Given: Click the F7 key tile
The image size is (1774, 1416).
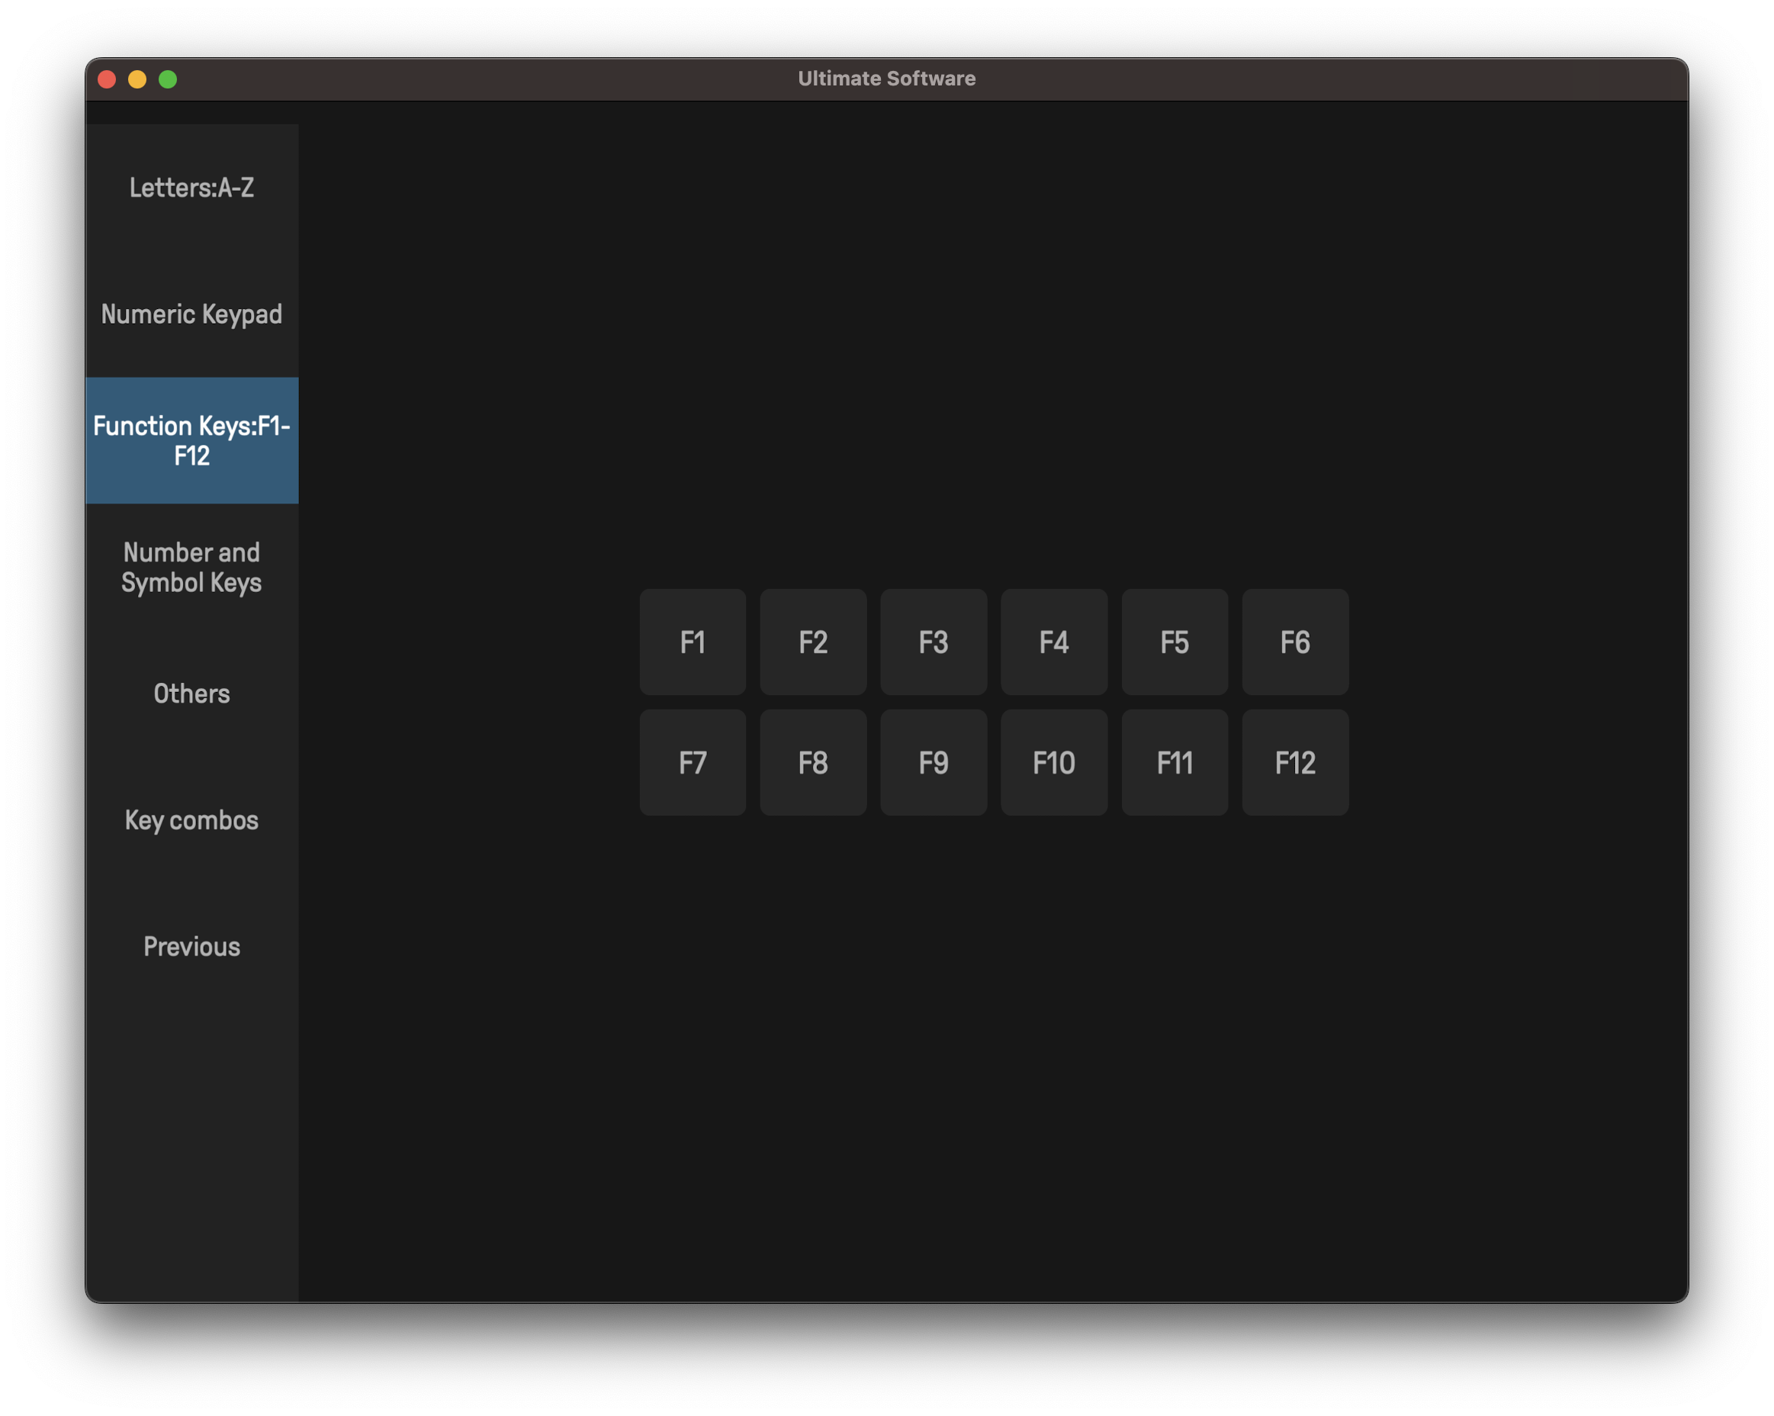Looking at the screenshot, I should tap(693, 762).
